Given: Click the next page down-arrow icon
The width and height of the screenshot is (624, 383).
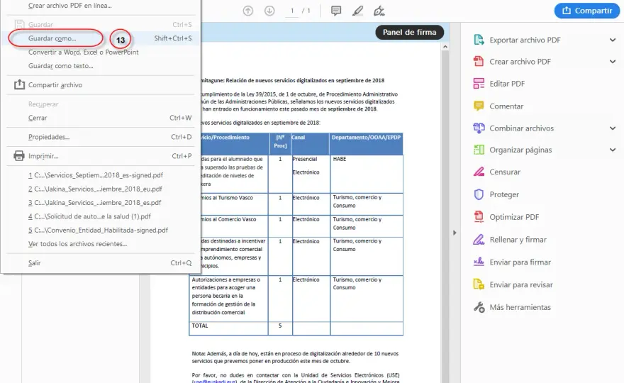Looking at the screenshot, I should pyautogui.click(x=269, y=11).
